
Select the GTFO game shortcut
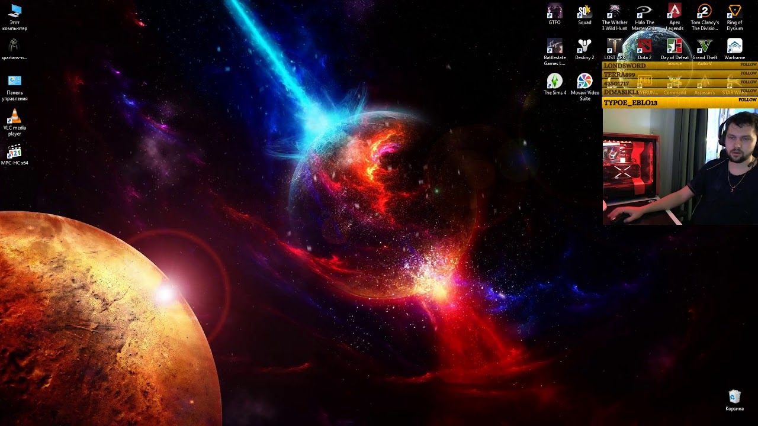coord(554,15)
